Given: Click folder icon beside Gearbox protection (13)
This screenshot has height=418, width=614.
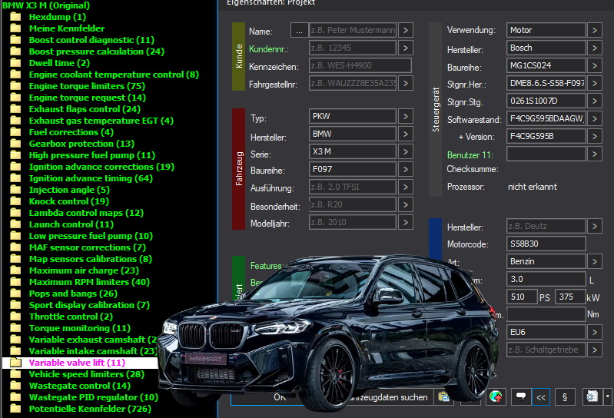Looking at the screenshot, I should pos(15,144).
